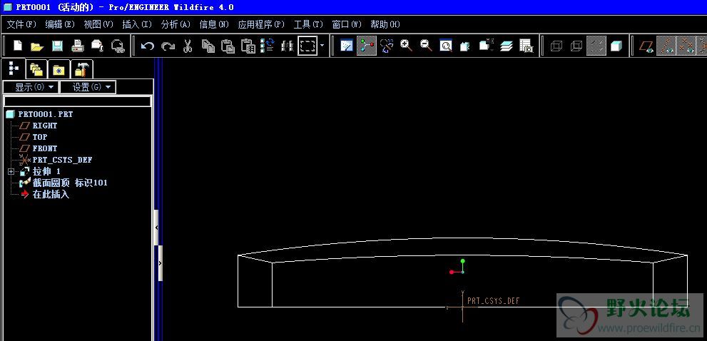This screenshot has height=341, width=707.
Task: Select PRT0001.PRT in model tree
Action: tap(45, 114)
